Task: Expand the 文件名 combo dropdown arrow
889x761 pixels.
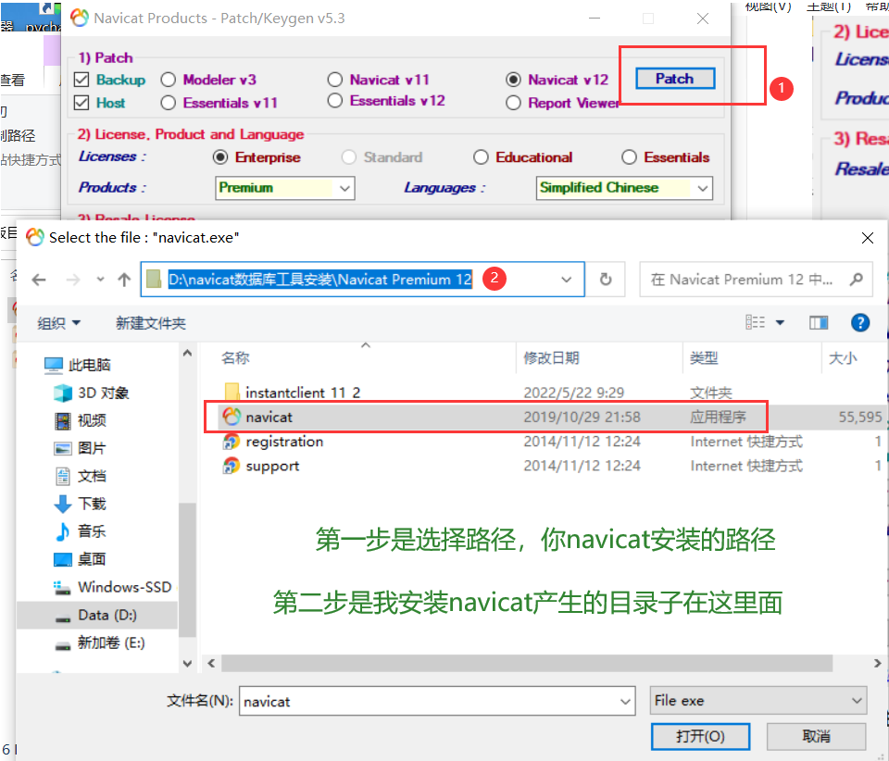Action: coord(625,702)
